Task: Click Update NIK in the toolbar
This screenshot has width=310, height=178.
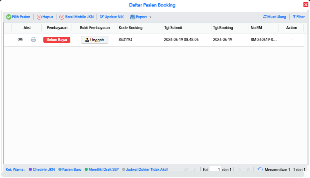Action: tap(112, 17)
